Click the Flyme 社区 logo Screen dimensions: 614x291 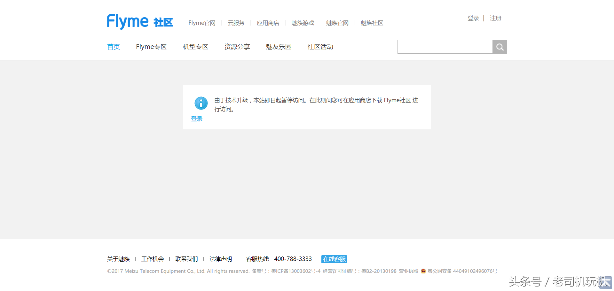(140, 22)
